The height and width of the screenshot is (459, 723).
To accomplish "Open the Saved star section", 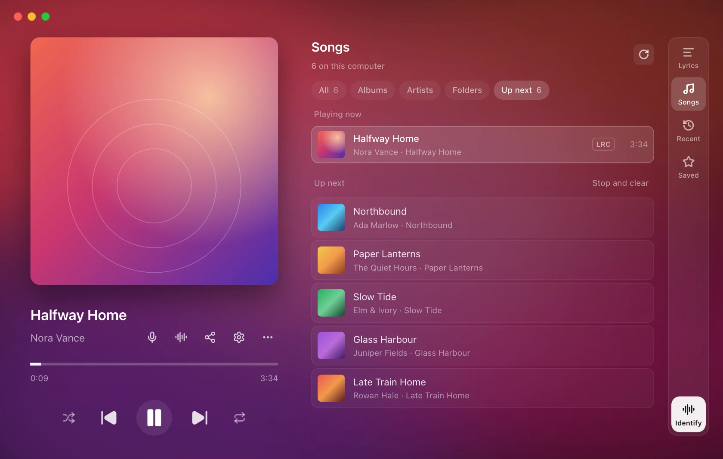I will [688, 167].
